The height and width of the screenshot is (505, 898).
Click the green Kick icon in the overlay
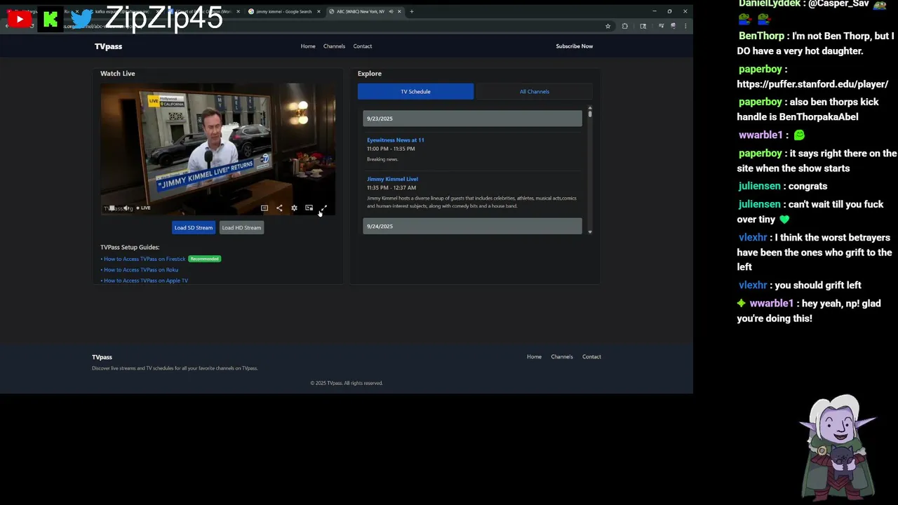pos(50,20)
